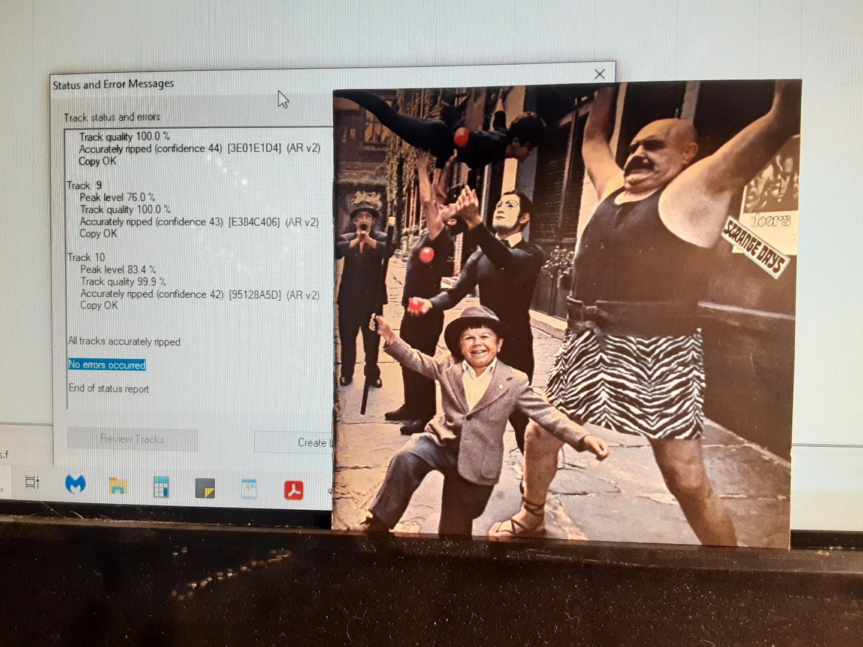Viewport: 863px width, 647px height.
Task: Click Track 9's 'Track quality 100.0 %' line
Action: click(x=125, y=210)
